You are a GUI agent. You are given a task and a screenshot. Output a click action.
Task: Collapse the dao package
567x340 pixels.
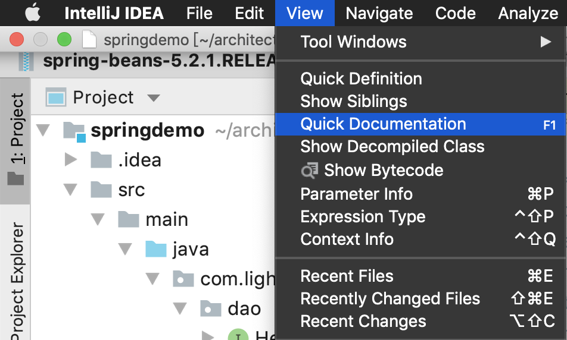(x=180, y=308)
